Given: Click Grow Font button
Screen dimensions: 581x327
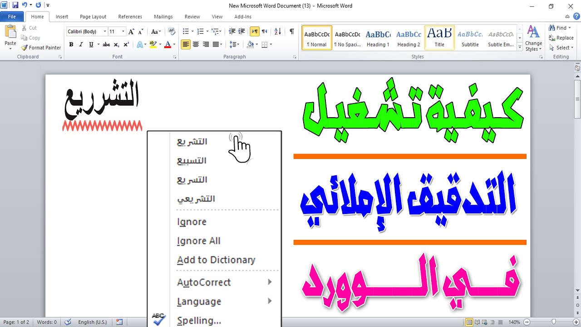Looking at the screenshot, I should click(x=131, y=31).
